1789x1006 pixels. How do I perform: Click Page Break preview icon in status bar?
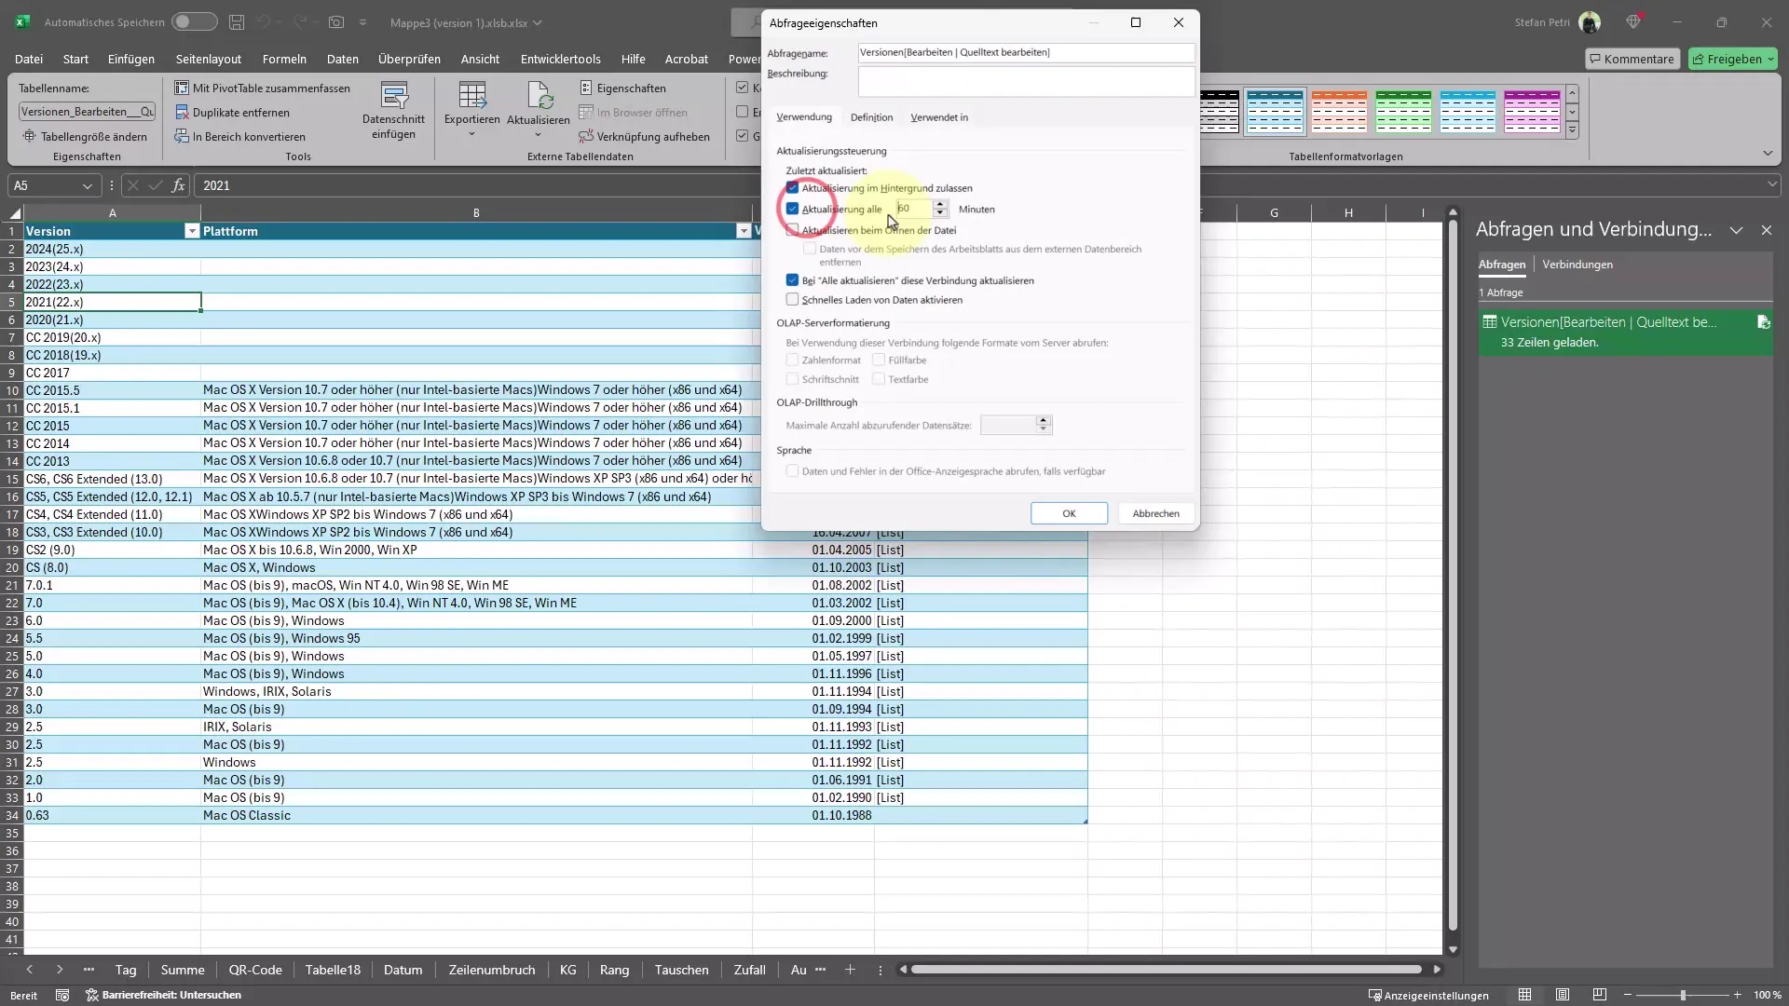(1600, 995)
